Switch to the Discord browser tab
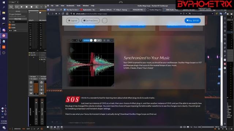234x131 pixels. click(x=54, y=10)
